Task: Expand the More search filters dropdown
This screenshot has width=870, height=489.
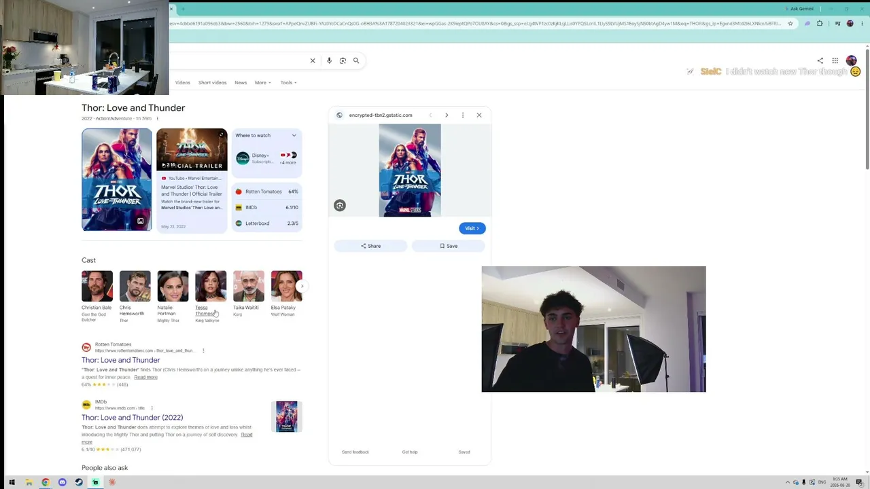Action: 263,83
